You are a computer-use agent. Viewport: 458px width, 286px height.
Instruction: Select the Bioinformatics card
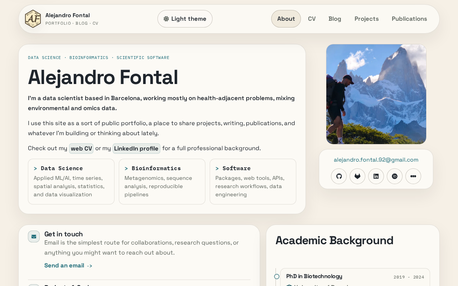162,182
